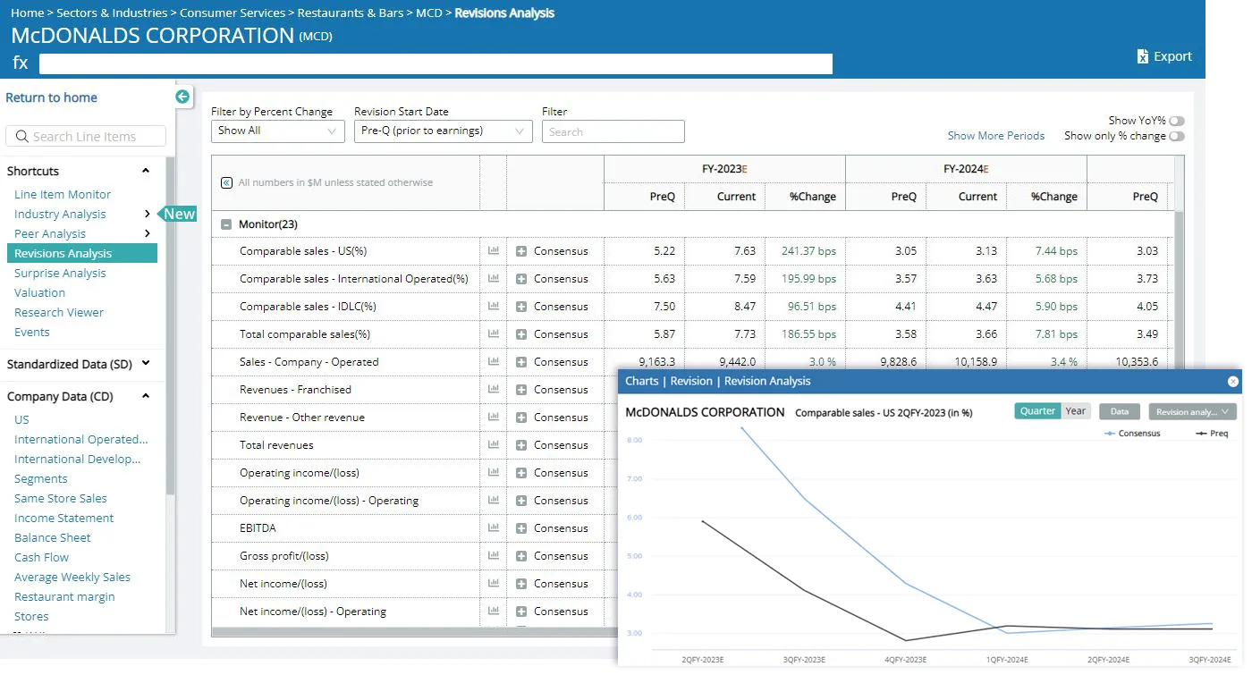Viewport: 1252px width, 675px height.
Task: Open the chart icon for the Gross profit/(loss) row
Action: pos(493,556)
